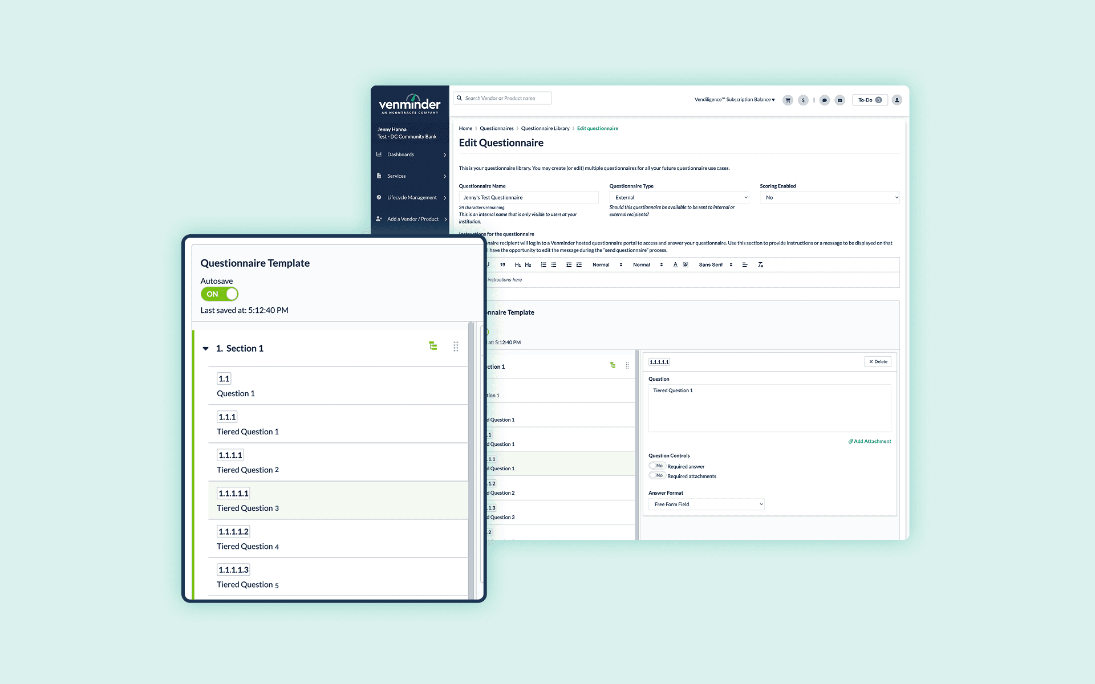
Task: Click the dollar sign balance icon
Action: point(803,100)
